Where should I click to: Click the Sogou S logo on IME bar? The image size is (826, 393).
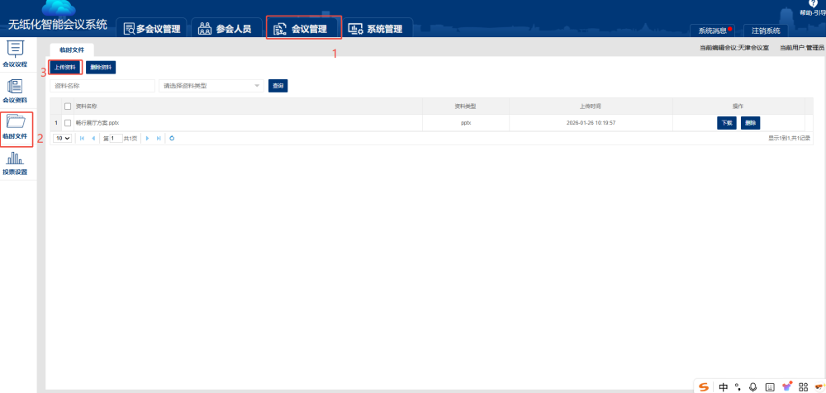click(x=704, y=387)
